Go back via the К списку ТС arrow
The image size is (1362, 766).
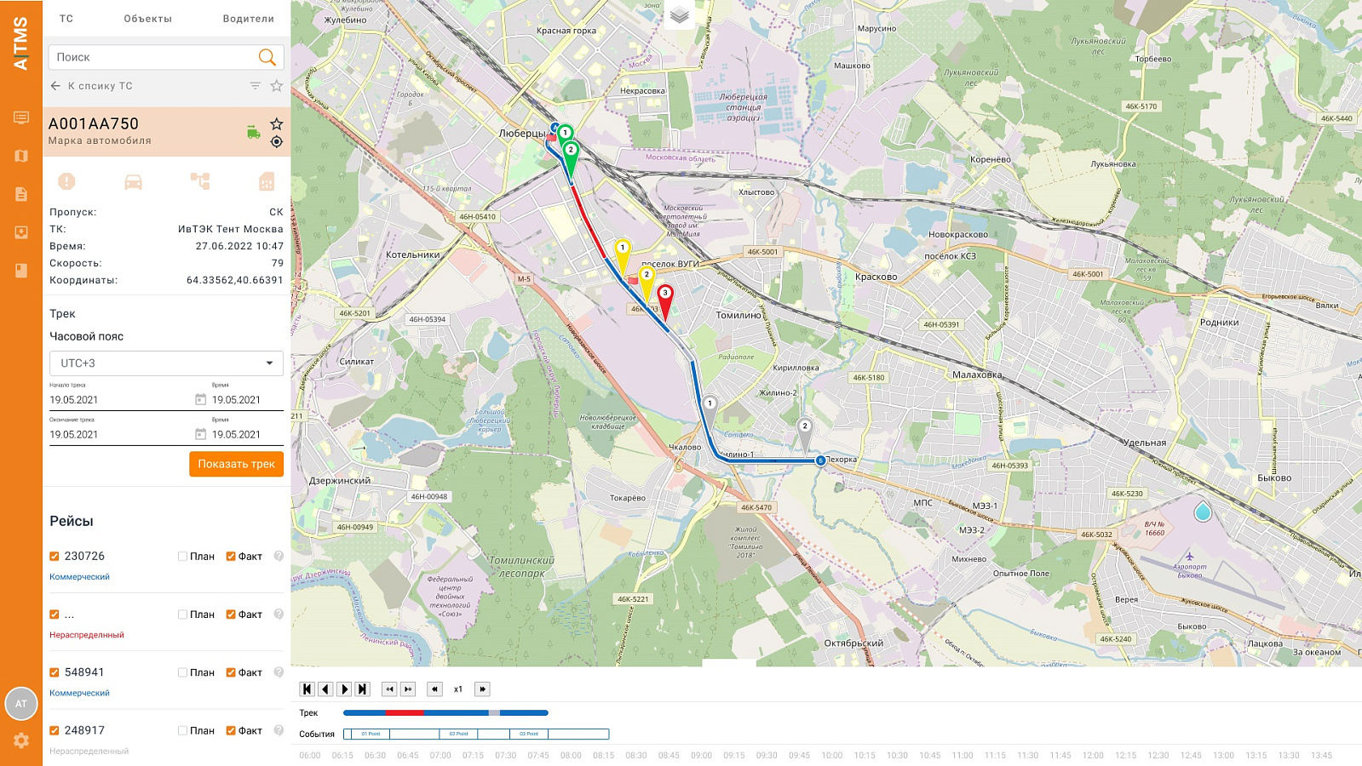[x=55, y=86]
